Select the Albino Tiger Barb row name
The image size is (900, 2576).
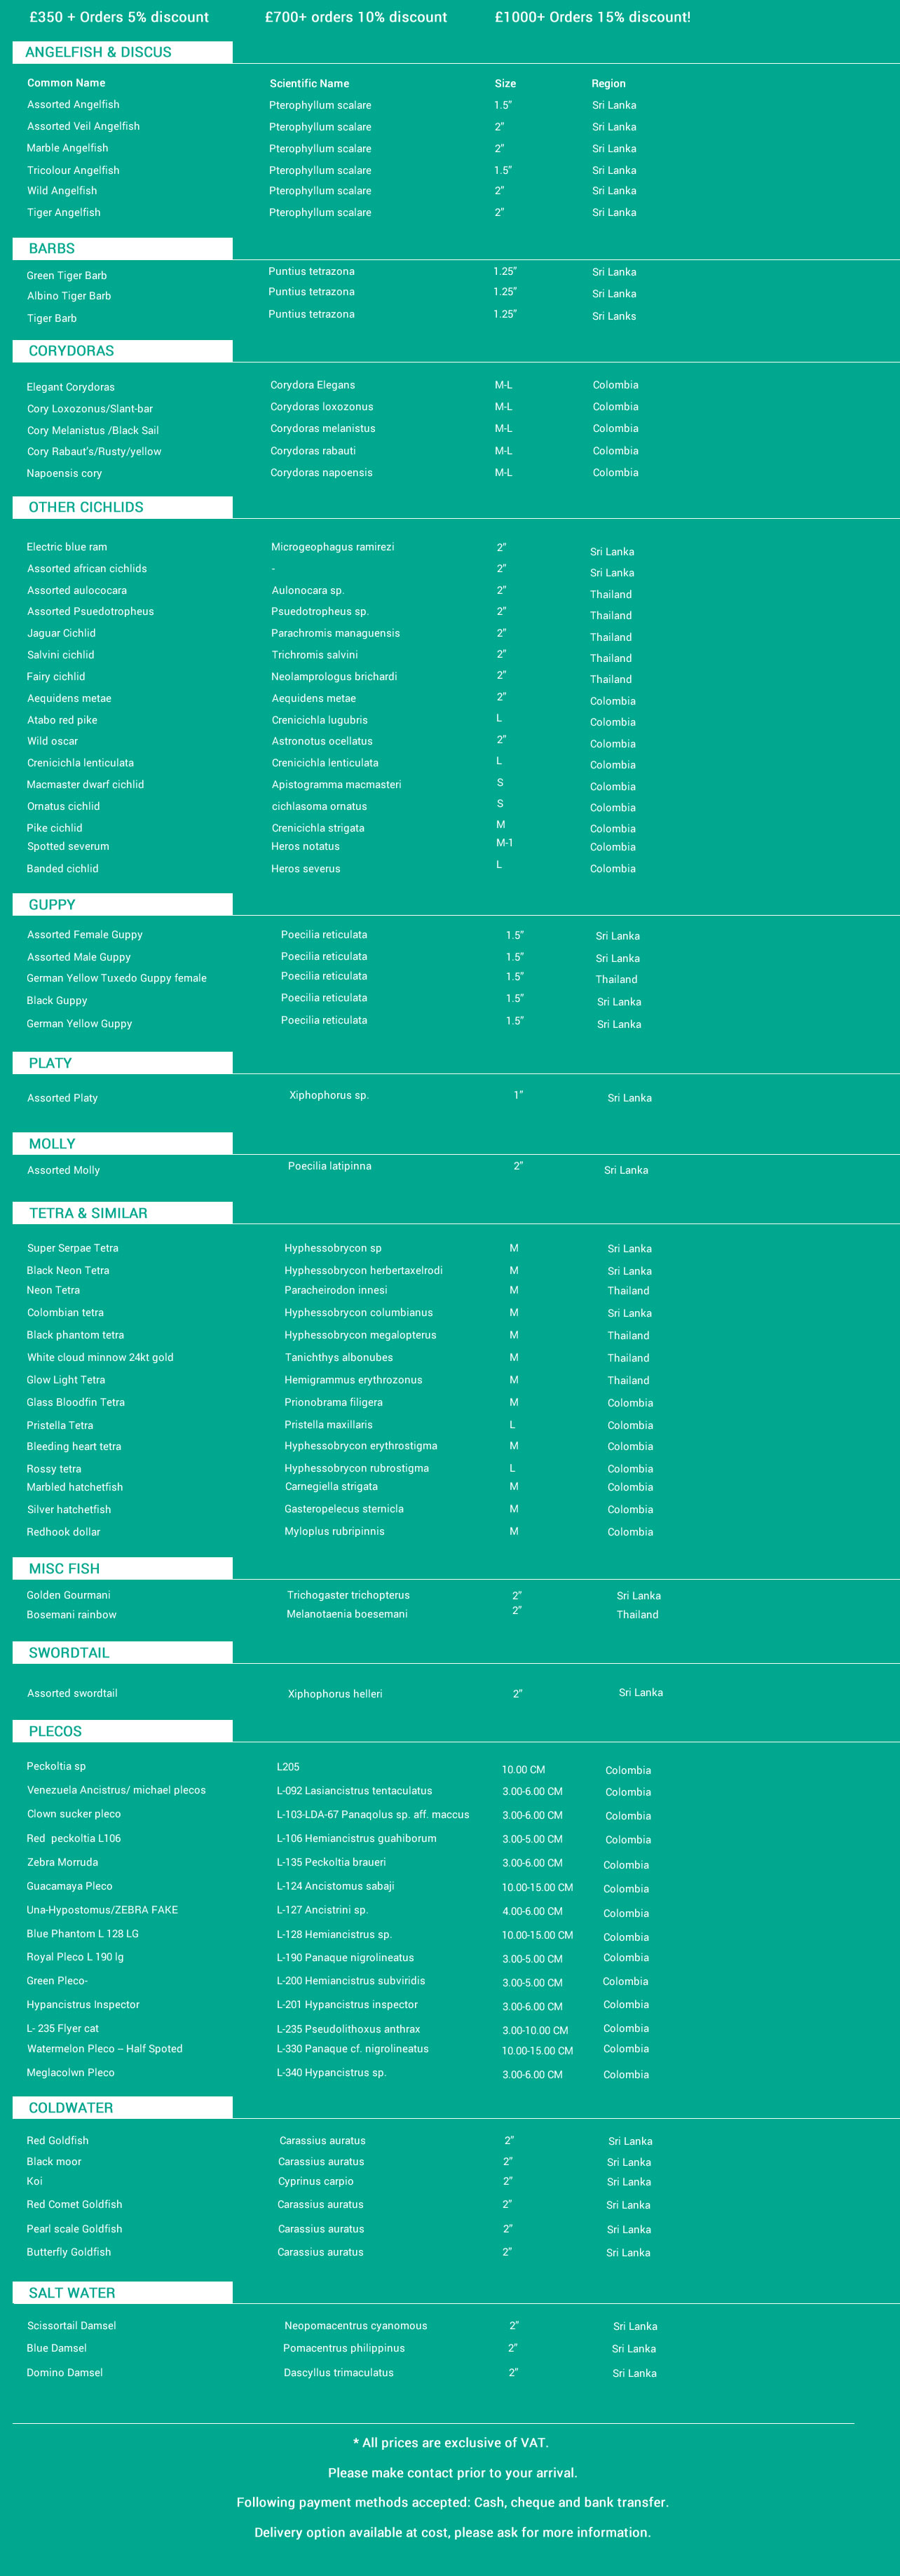point(69,296)
